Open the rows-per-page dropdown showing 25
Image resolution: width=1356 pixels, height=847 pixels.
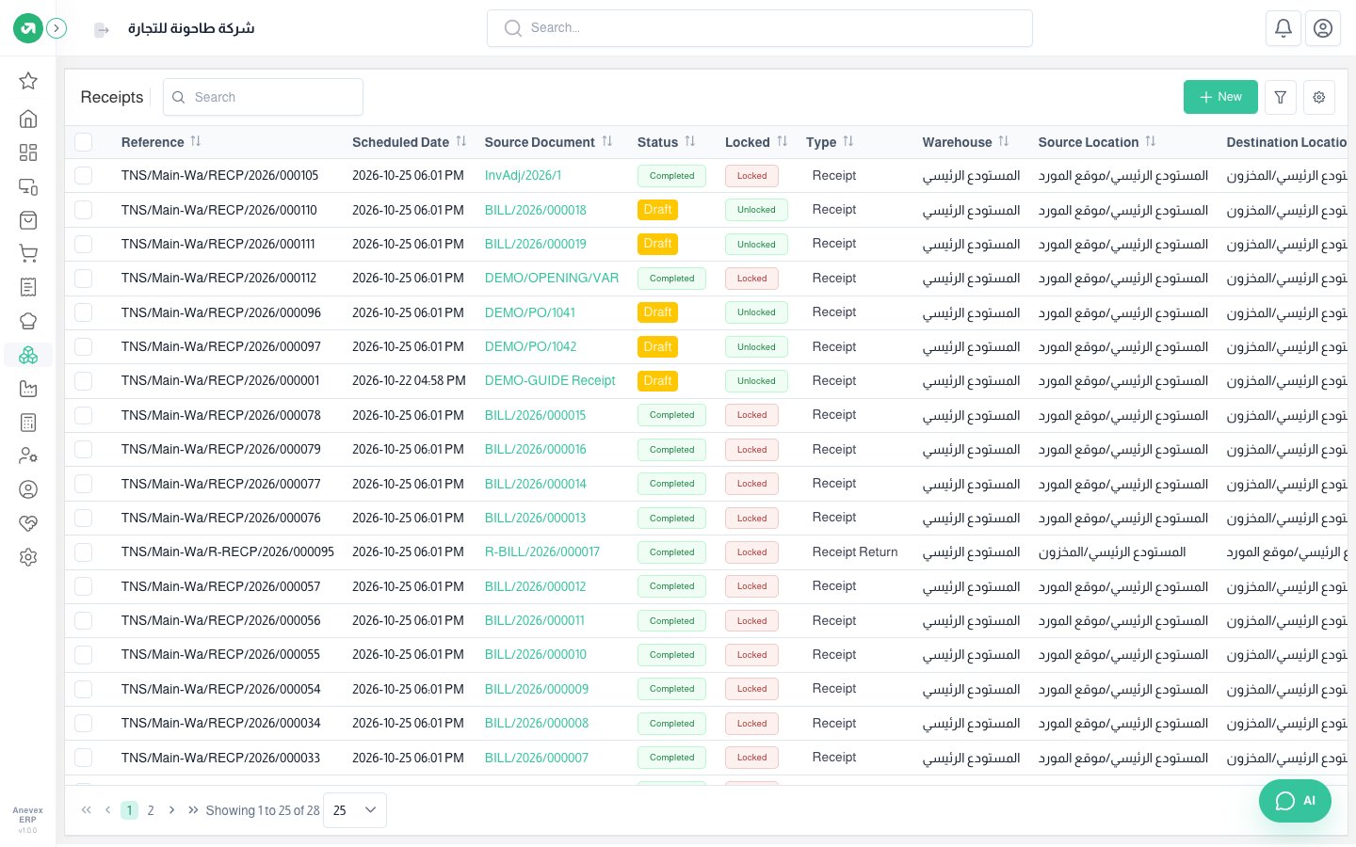355,810
